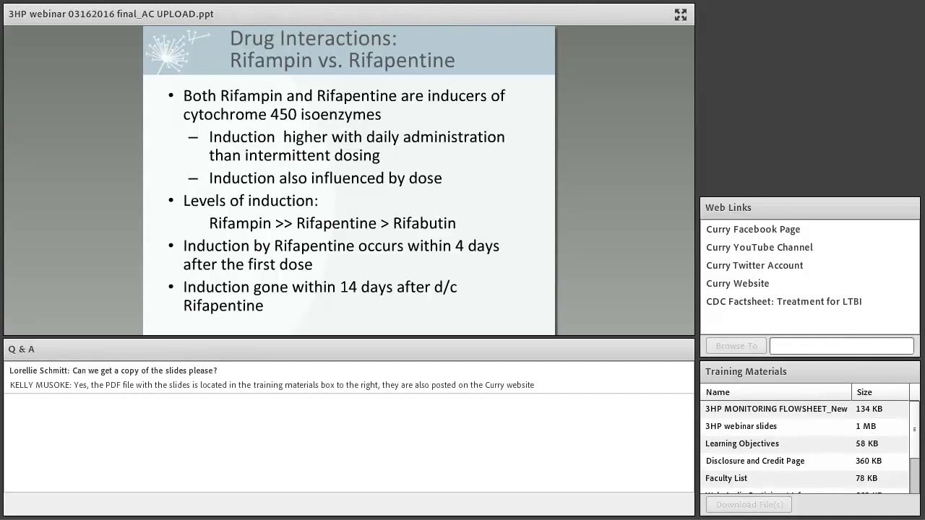Sort training materials by Size column
The image size is (925, 520).
880,392
